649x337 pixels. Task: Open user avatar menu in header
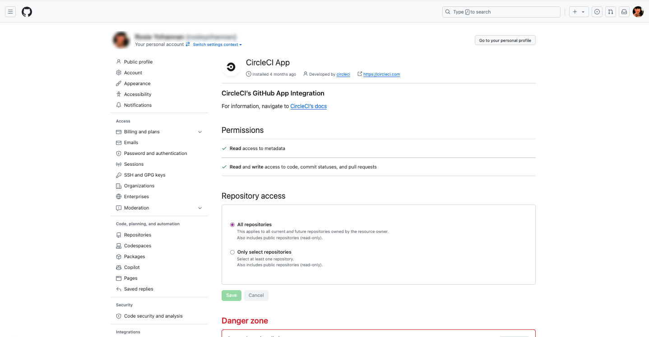click(638, 12)
